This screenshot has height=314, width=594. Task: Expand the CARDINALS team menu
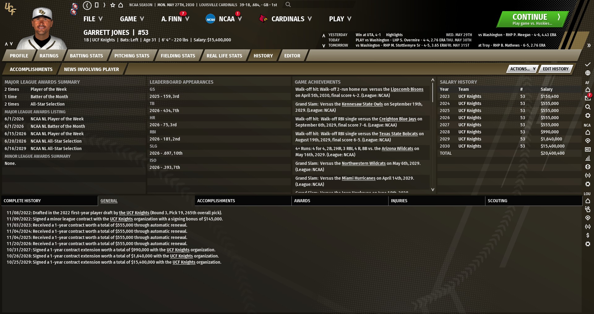(x=286, y=19)
